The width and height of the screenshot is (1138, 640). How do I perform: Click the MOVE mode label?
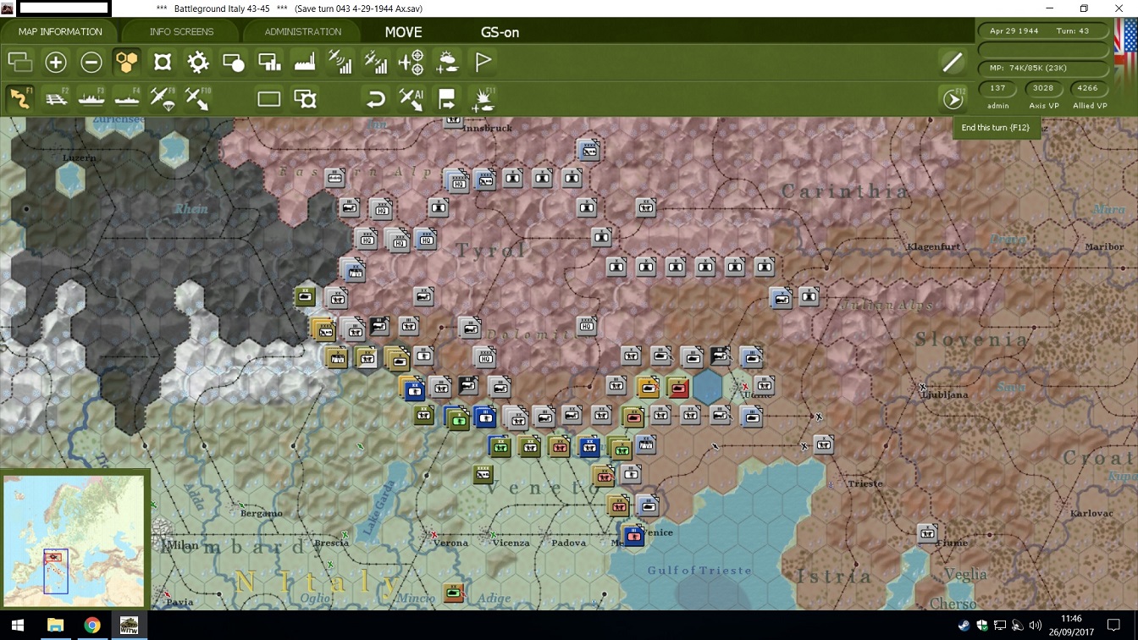click(403, 32)
